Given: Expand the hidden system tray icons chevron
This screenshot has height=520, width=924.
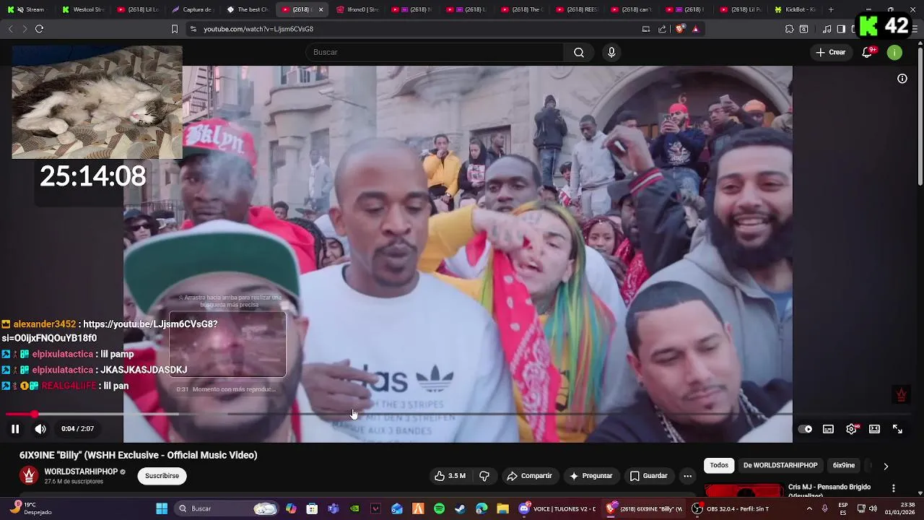Looking at the screenshot, I should click(810, 508).
